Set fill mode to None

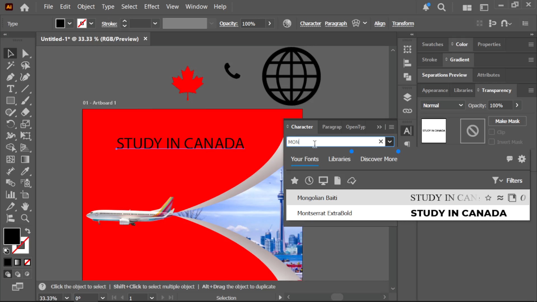(27, 262)
